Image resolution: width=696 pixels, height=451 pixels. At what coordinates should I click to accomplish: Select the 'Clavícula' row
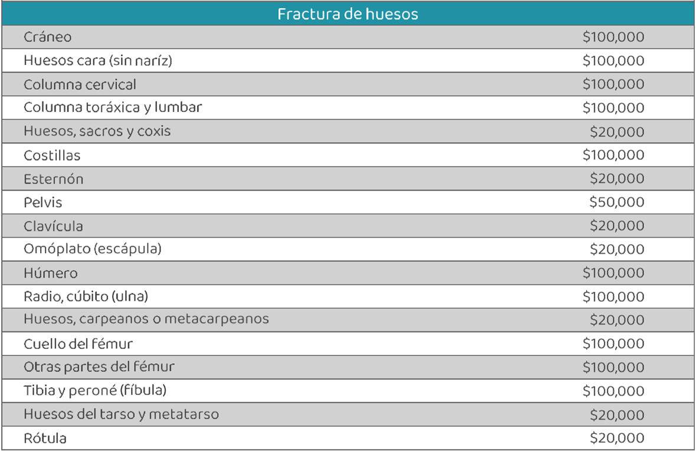point(53,226)
